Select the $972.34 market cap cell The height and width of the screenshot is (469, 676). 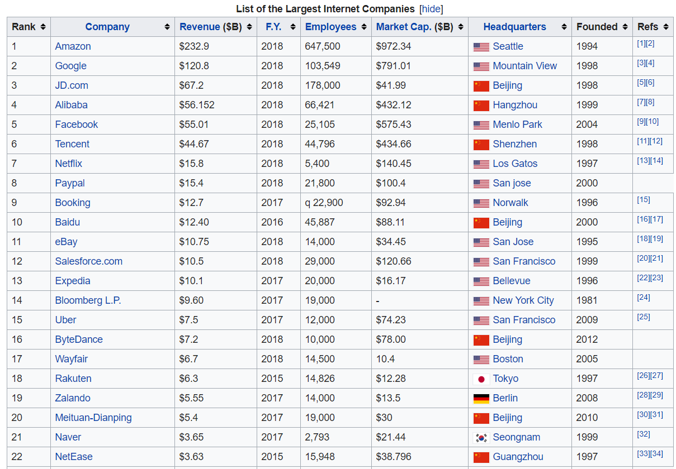(420, 46)
